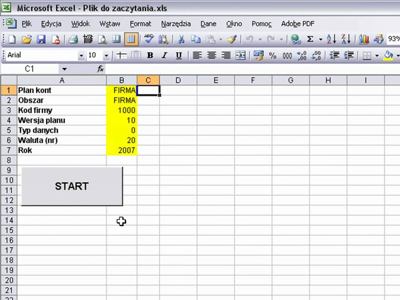Image resolution: width=400 pixels, height=300 pixels.
Task: Align text to the right
Action: coord(226,55)
